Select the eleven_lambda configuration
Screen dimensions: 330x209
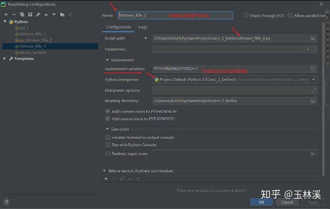tap(32, 52)
